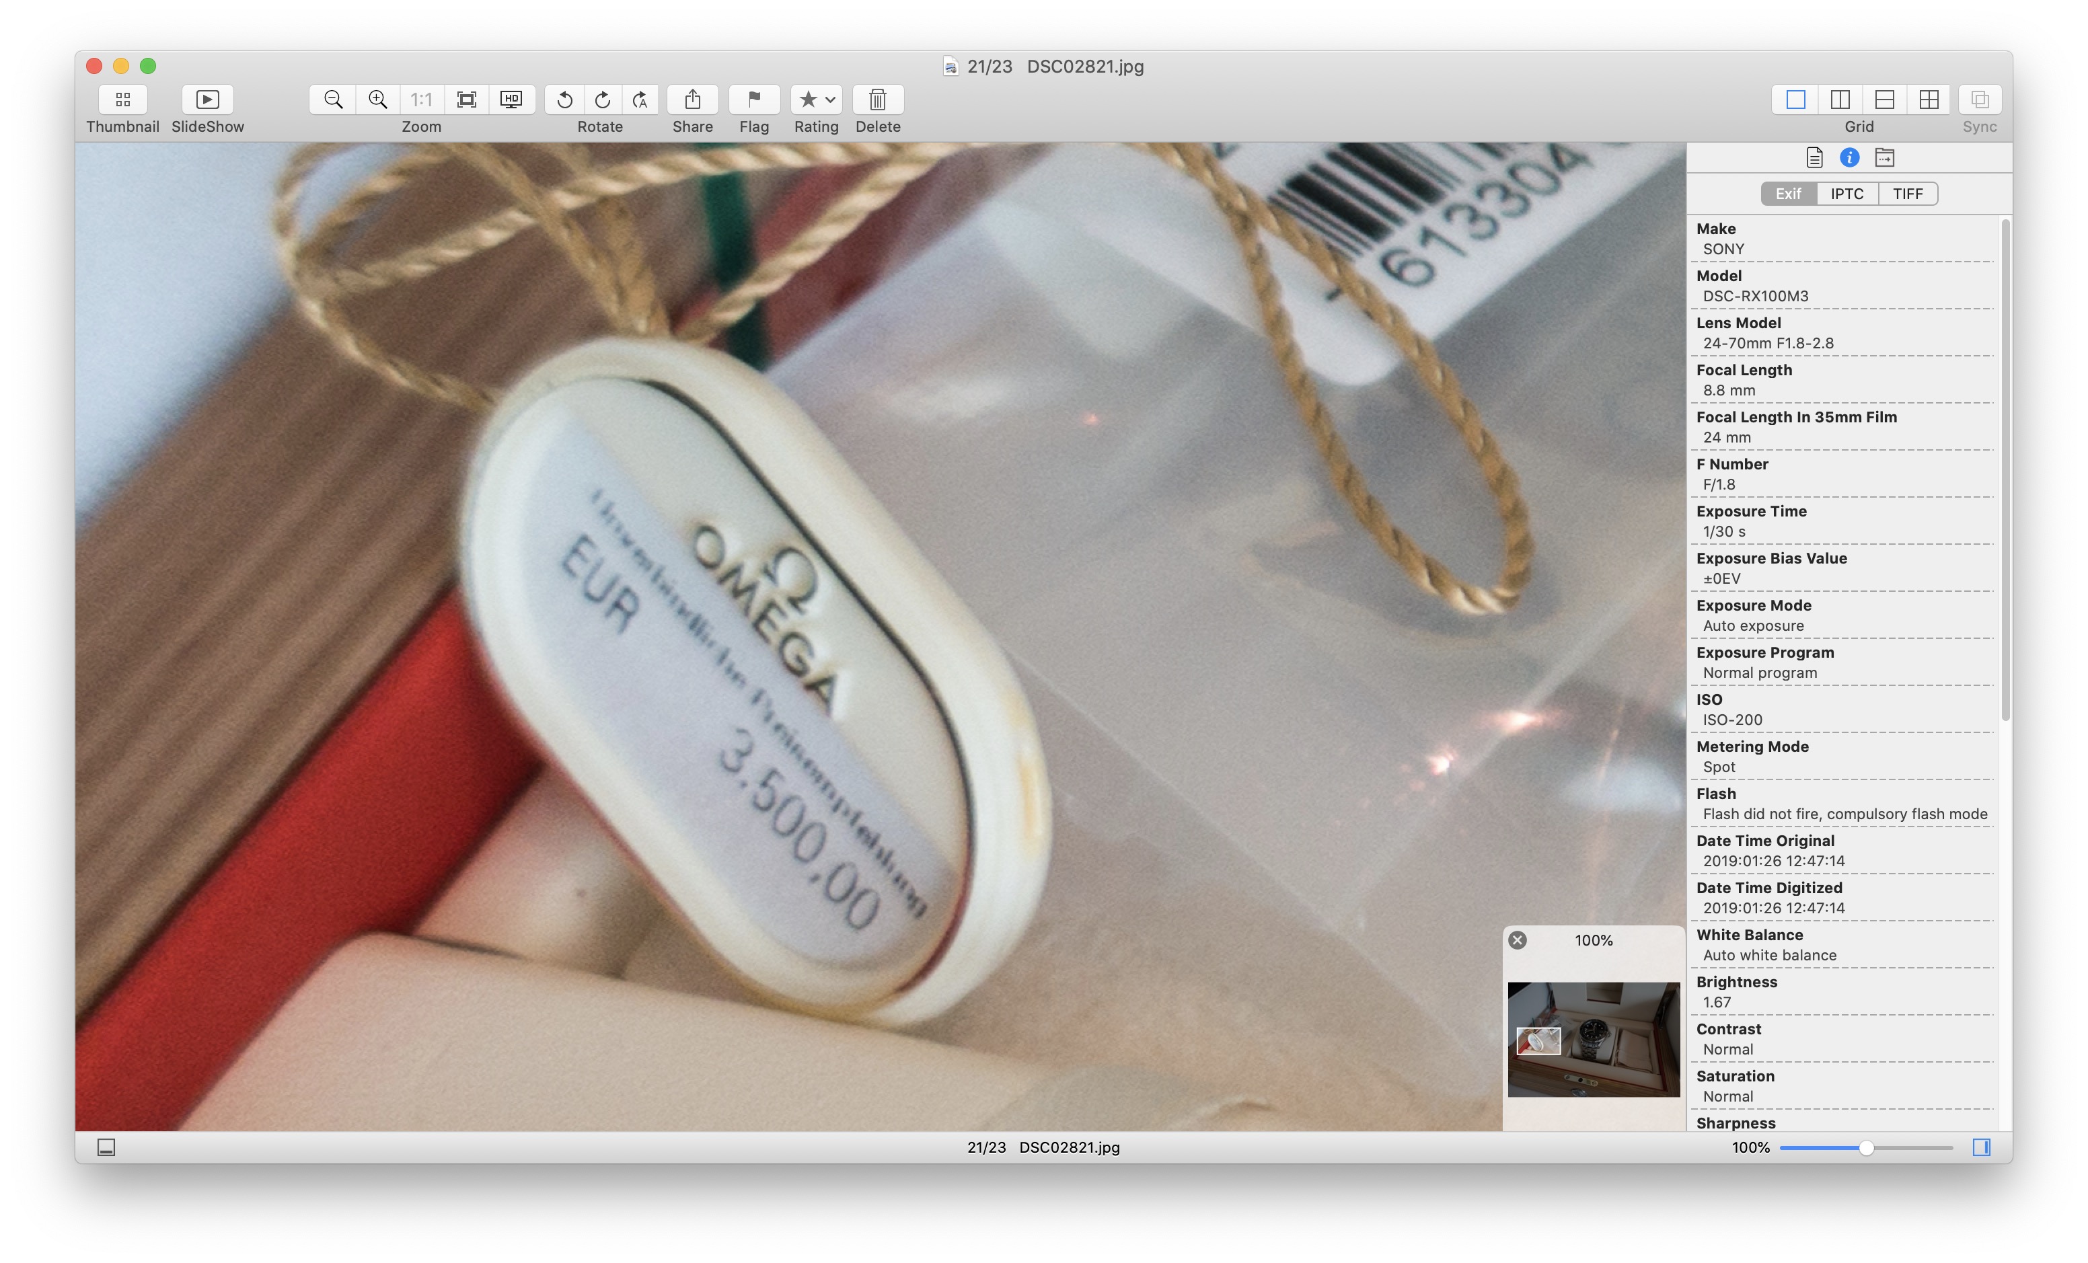Click the Brightness value 1.67
The height and width of the screenshot is (1263, 2088).
[1717, 1003]
